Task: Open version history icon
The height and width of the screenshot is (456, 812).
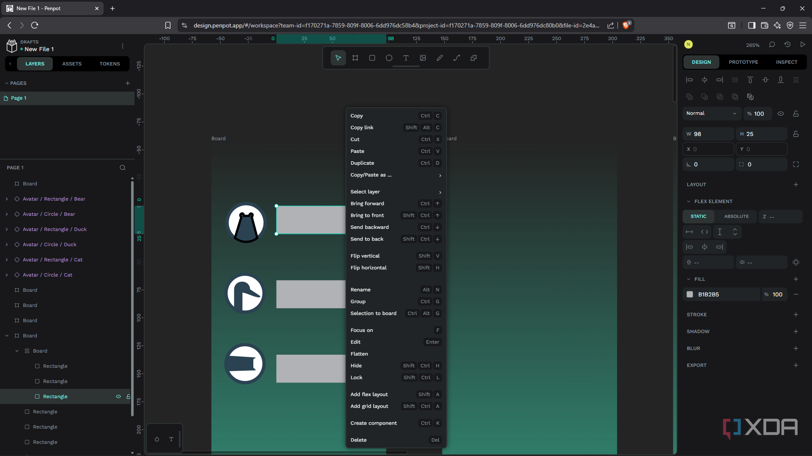Action: tap(787, 44)
